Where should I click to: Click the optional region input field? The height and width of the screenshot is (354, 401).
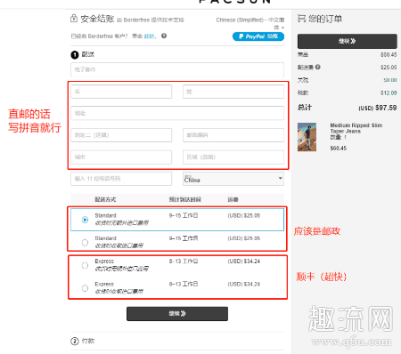pos(233,157)
